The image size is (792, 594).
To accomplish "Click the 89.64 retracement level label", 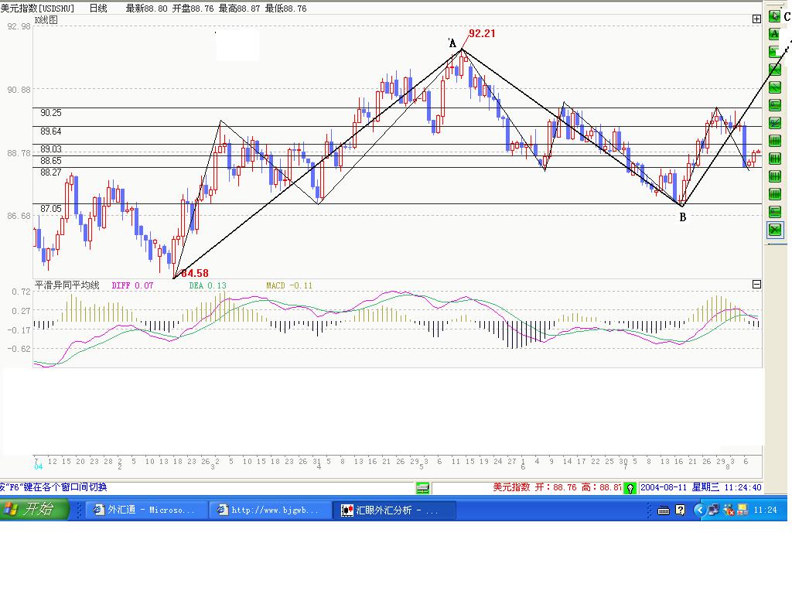I will tap(51, 131).
